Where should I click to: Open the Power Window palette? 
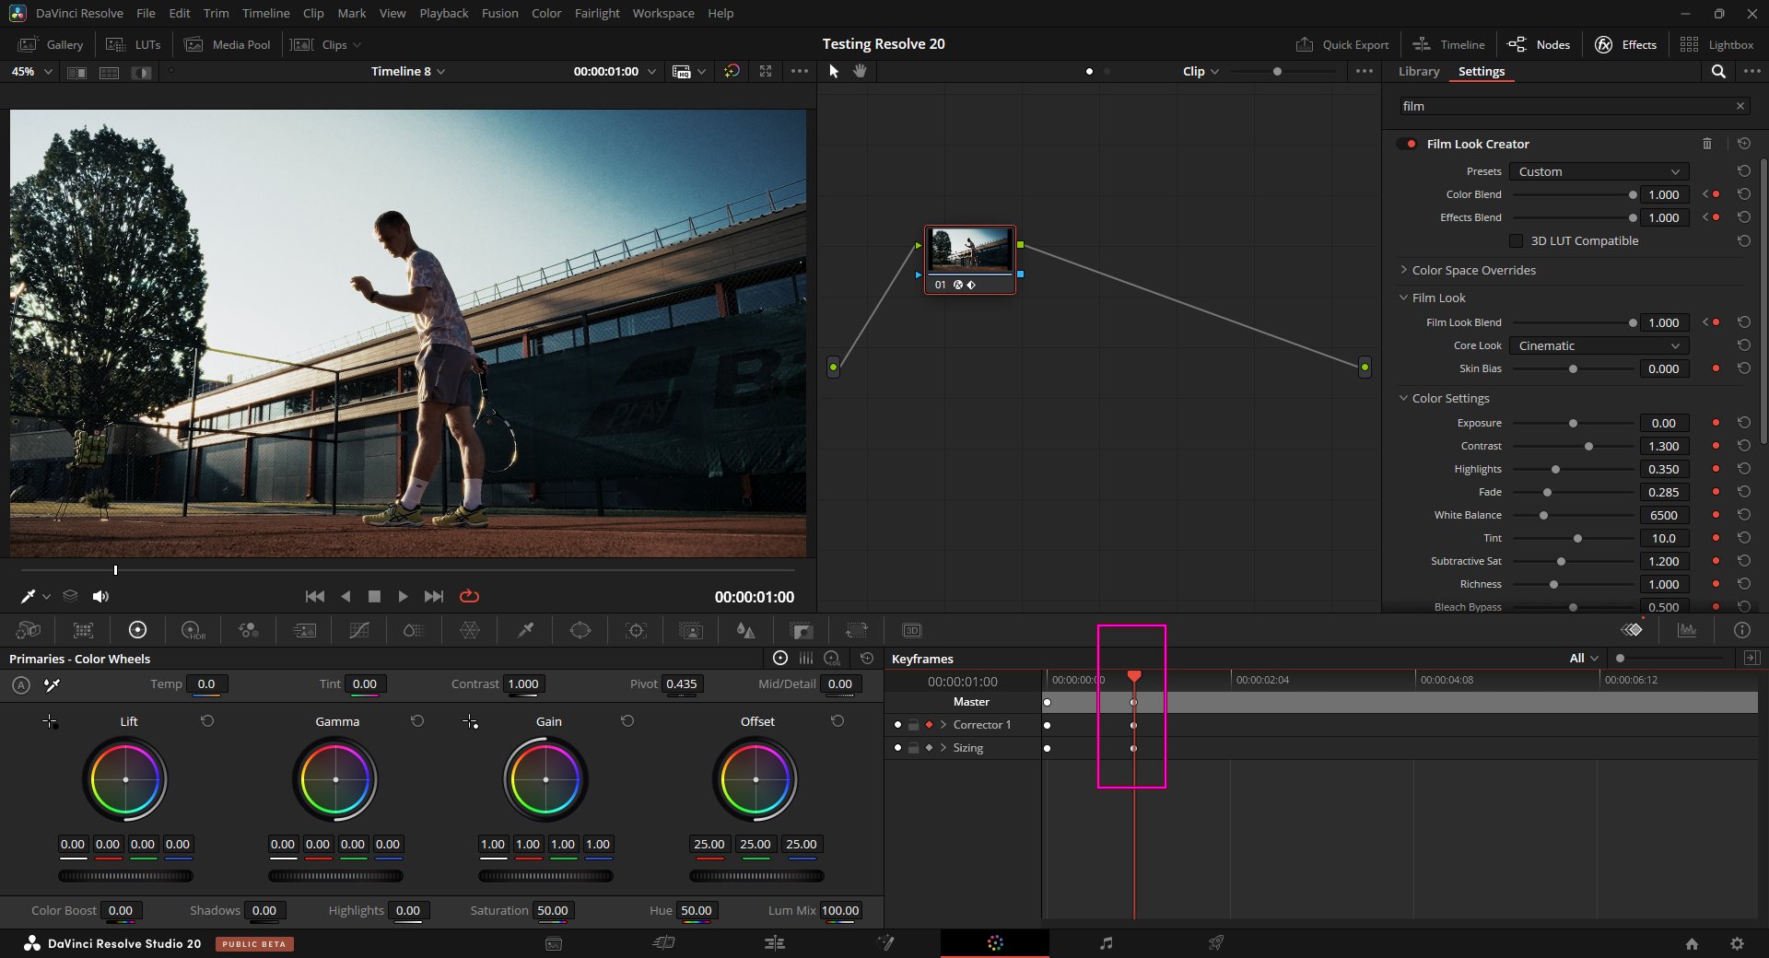[580, 630]
